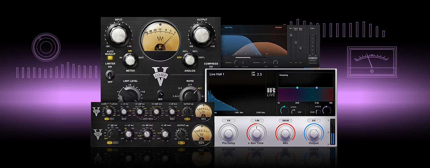Image resolution: width=430 pixels, height=168 pixels.
Task: Toggle V-EQ4 LF bell/shelf icon button
Action: coord(124,119)
